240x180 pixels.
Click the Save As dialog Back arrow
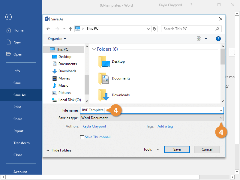pyautogui.click(x=49, y=29)
